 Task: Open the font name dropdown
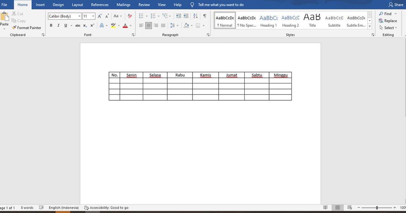pos(79,16)
